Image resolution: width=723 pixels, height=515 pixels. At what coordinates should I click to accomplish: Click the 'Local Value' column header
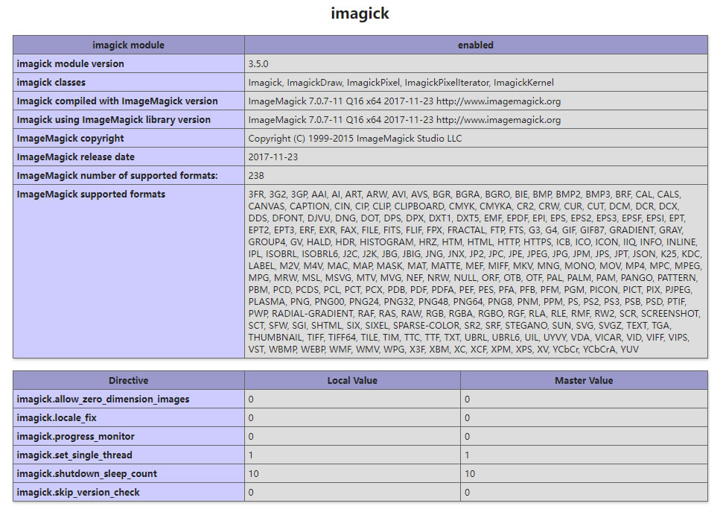tap(352, 380)
